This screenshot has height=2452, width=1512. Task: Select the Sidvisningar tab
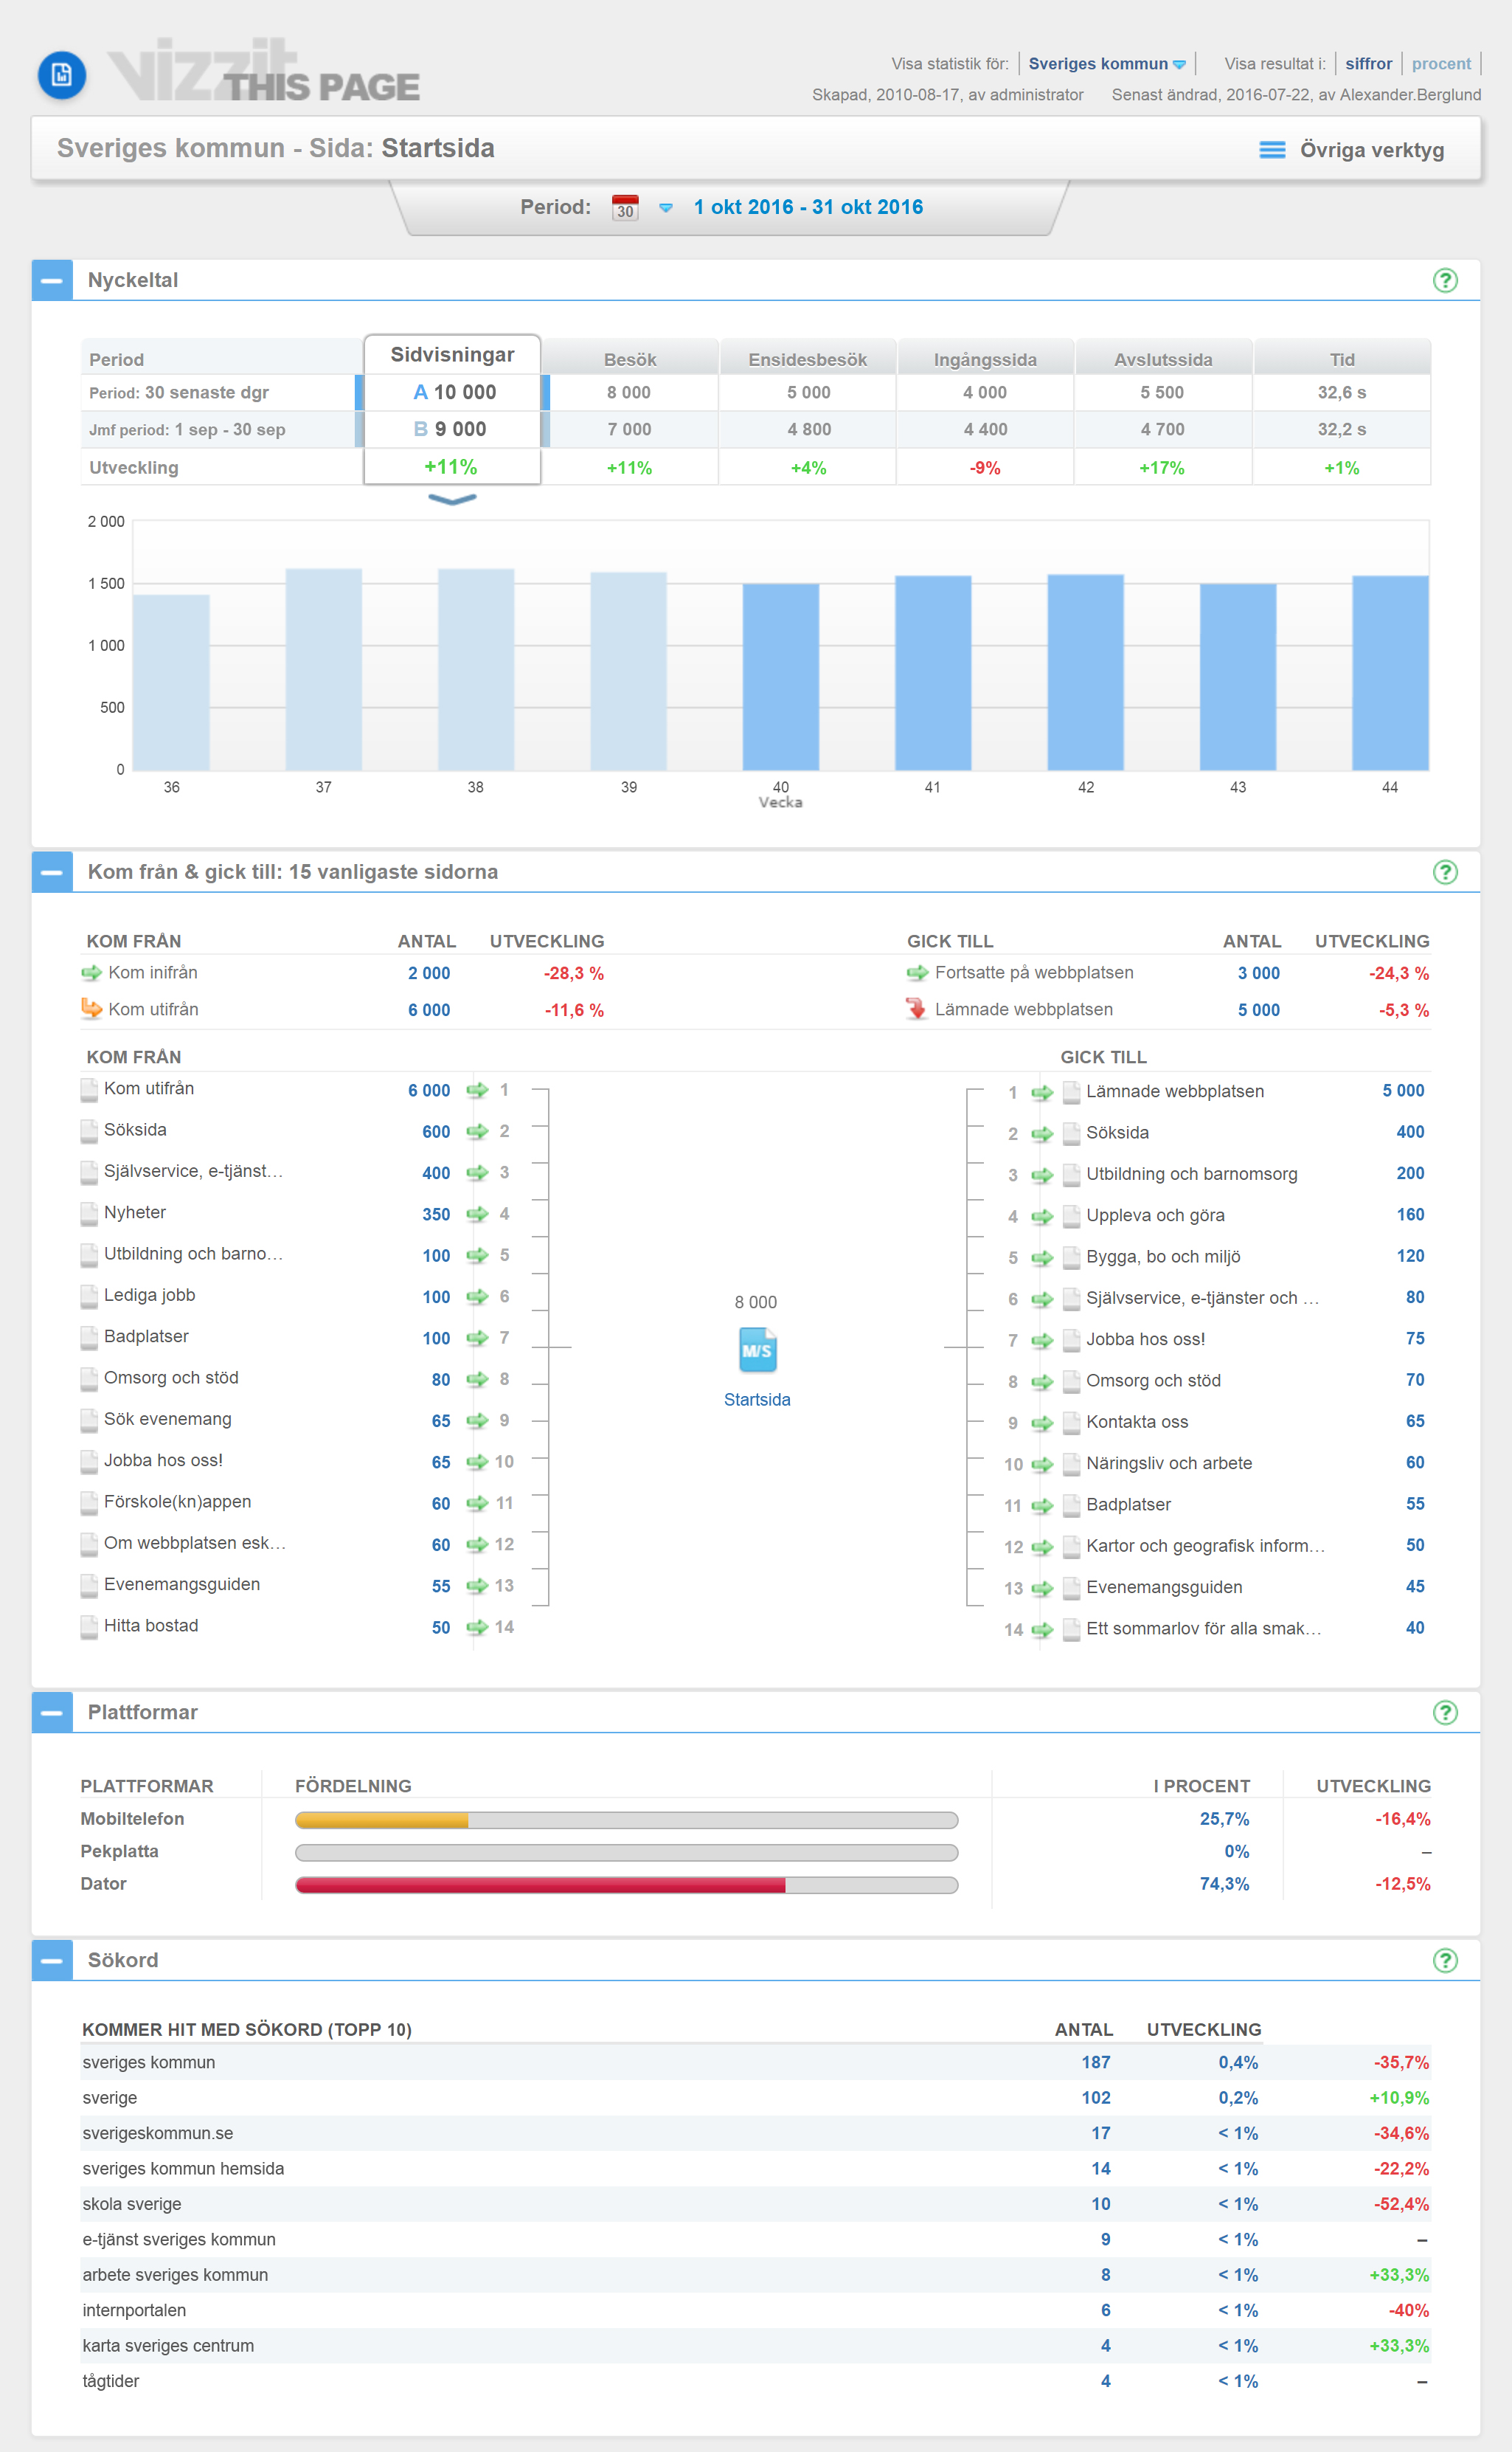[452, 355]
